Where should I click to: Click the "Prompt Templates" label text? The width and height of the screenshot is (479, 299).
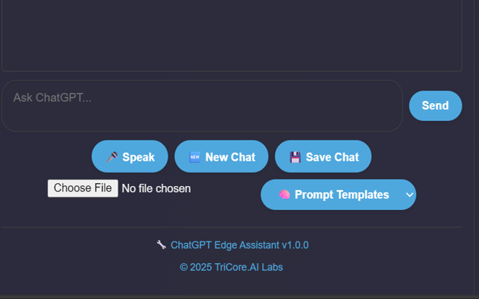tap(342, 194)
